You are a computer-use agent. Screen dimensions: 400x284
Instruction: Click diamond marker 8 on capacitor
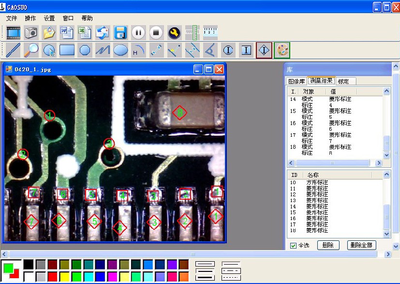[179, 113]
